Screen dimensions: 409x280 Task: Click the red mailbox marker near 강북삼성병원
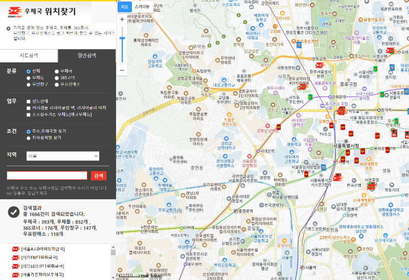pos(279,127)
